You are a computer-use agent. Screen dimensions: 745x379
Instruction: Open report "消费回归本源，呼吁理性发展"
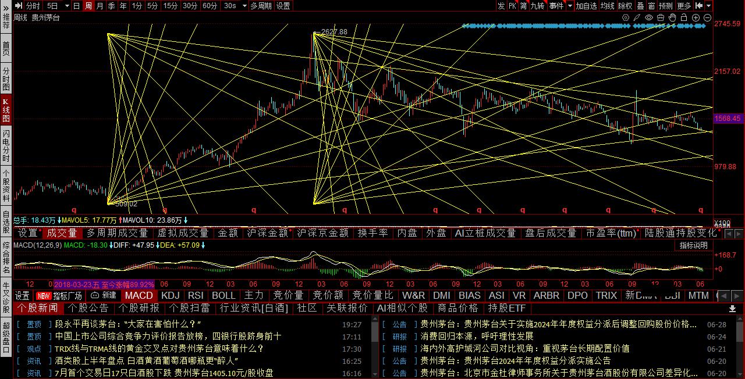pos(477,336)
